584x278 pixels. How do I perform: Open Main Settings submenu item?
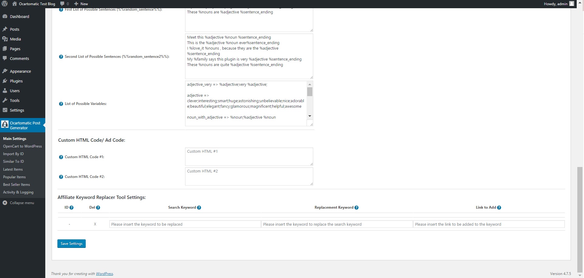15,139
